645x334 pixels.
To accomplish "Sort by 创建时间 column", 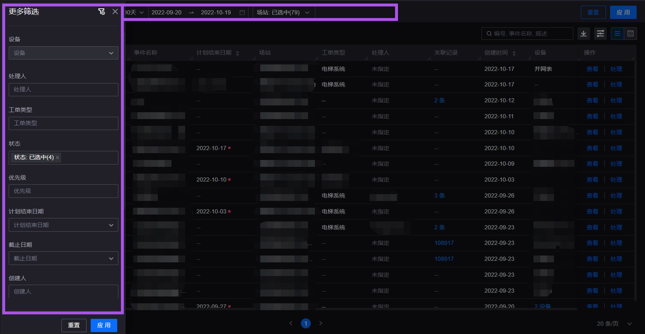I will (x=514, y=53).
